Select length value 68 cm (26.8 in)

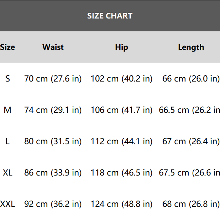[x=191, y=204]
